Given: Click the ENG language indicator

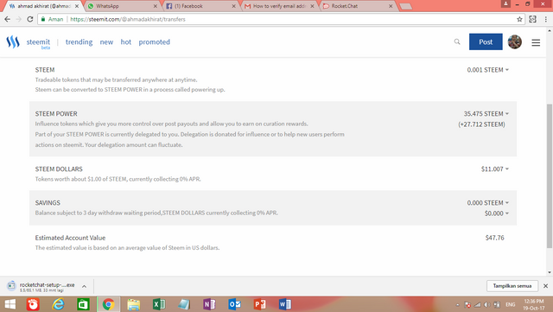Looking at the screenshot, I should pos(511,304).
